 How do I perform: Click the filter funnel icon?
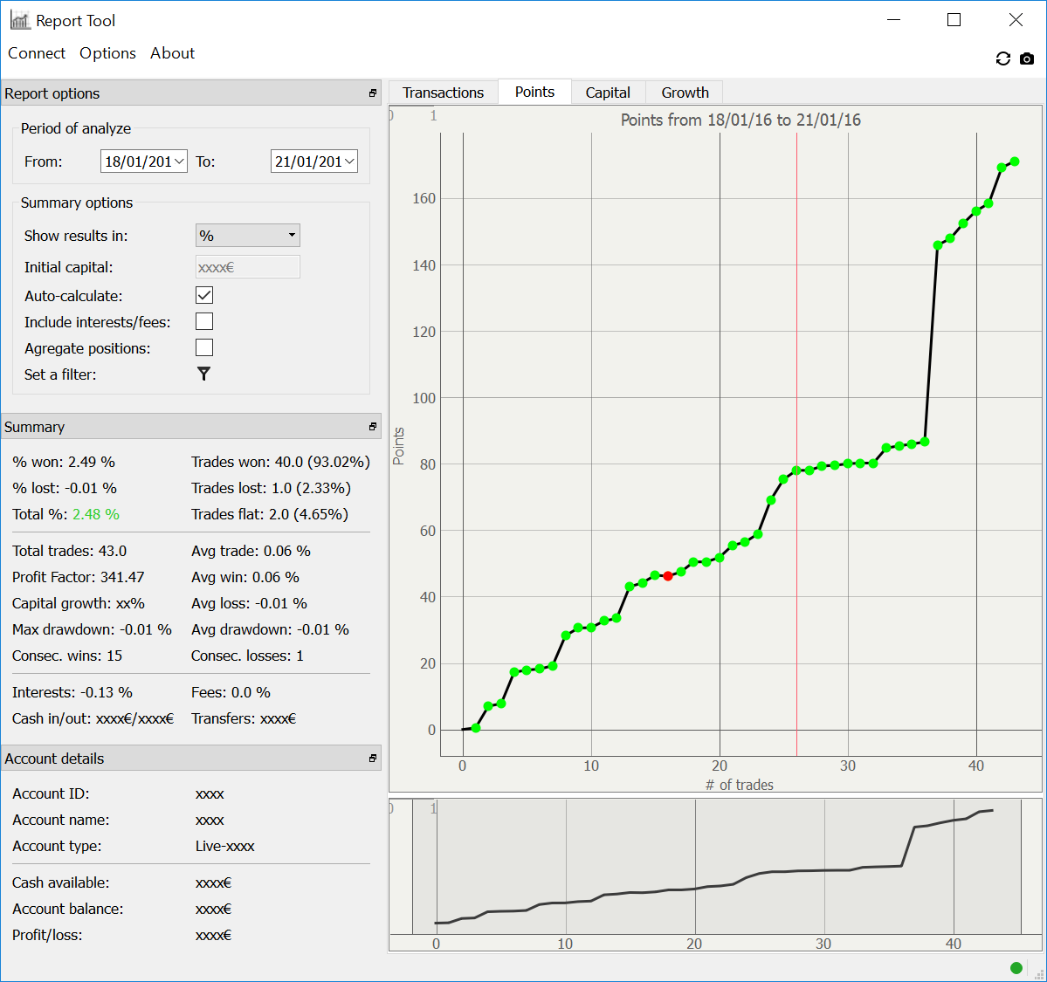pos(203,374)
